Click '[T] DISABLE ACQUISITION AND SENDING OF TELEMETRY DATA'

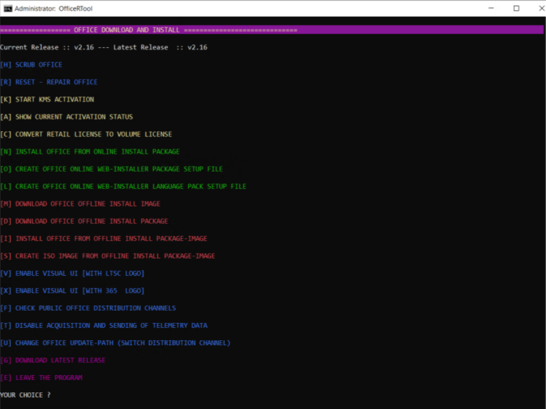click(104, 326)
